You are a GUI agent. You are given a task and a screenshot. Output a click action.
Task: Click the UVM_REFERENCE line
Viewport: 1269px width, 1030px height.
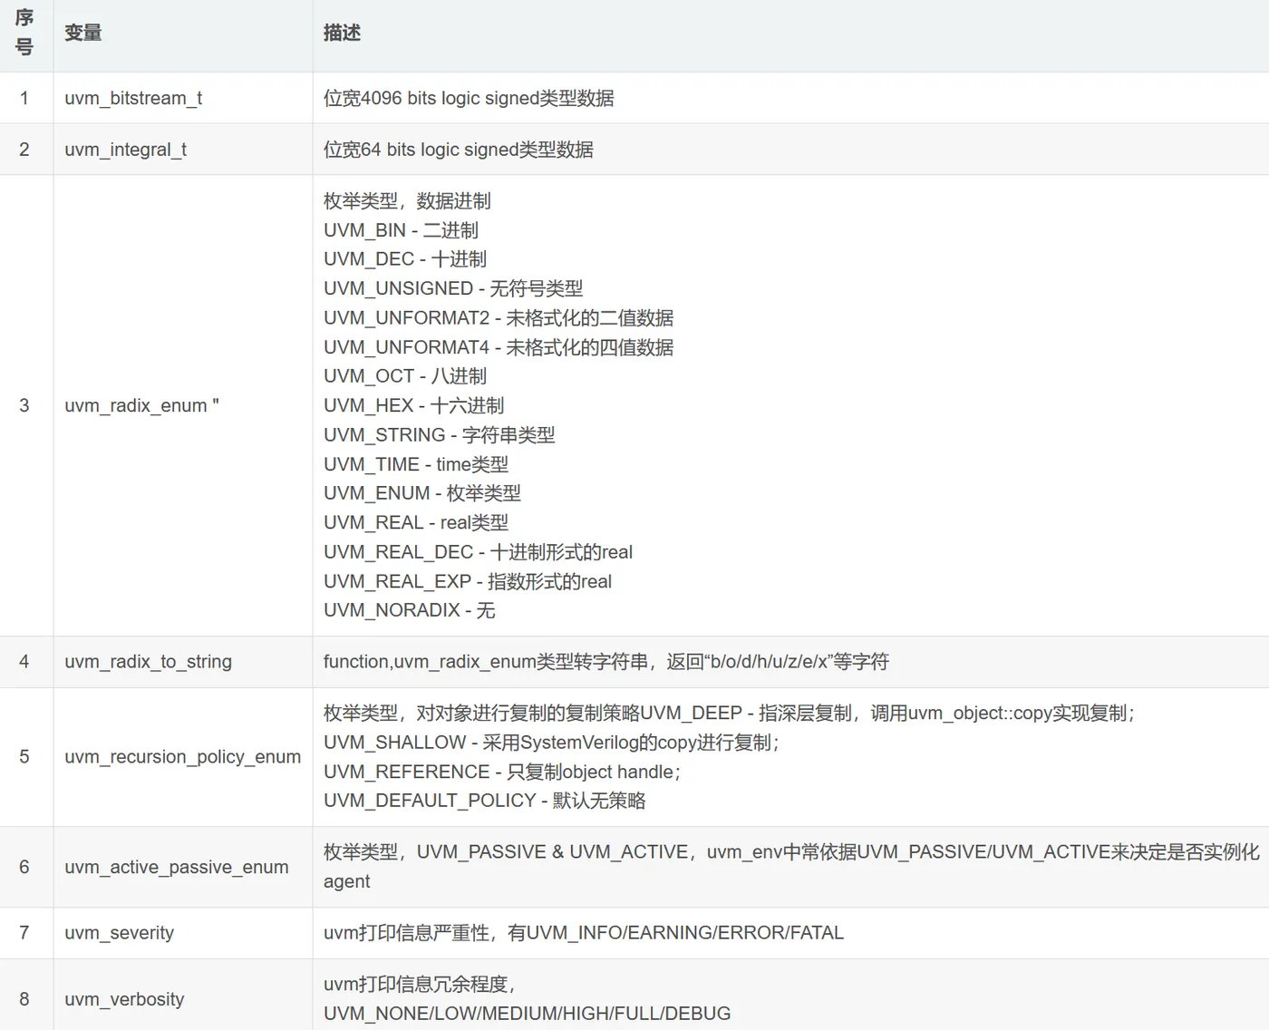[x=502, y=772]
